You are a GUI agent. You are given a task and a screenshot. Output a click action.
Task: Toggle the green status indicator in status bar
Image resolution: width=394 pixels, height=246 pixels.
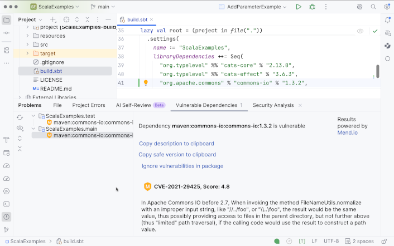coord(277,241)
